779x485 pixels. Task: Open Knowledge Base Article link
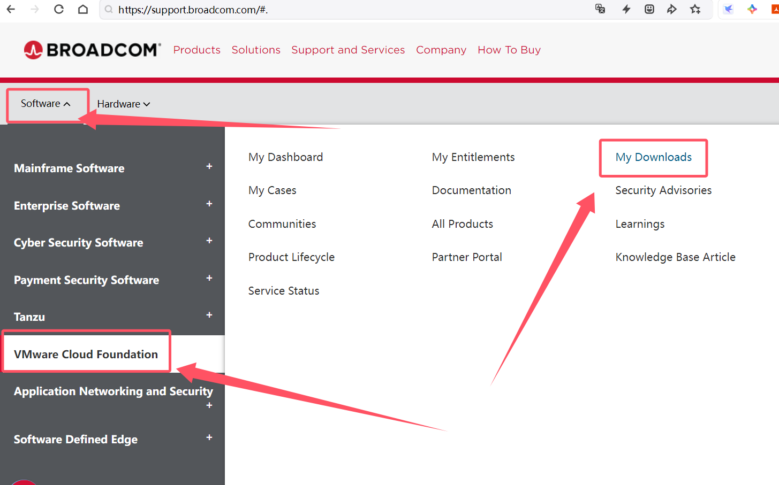[x=676, y=257]
